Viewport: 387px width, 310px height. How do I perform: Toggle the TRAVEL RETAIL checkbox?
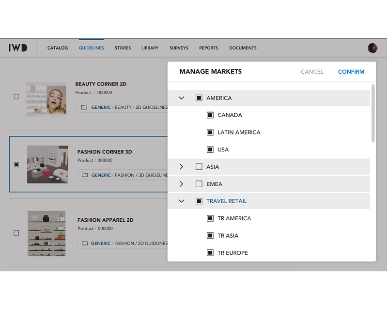(x=199, y=201)
